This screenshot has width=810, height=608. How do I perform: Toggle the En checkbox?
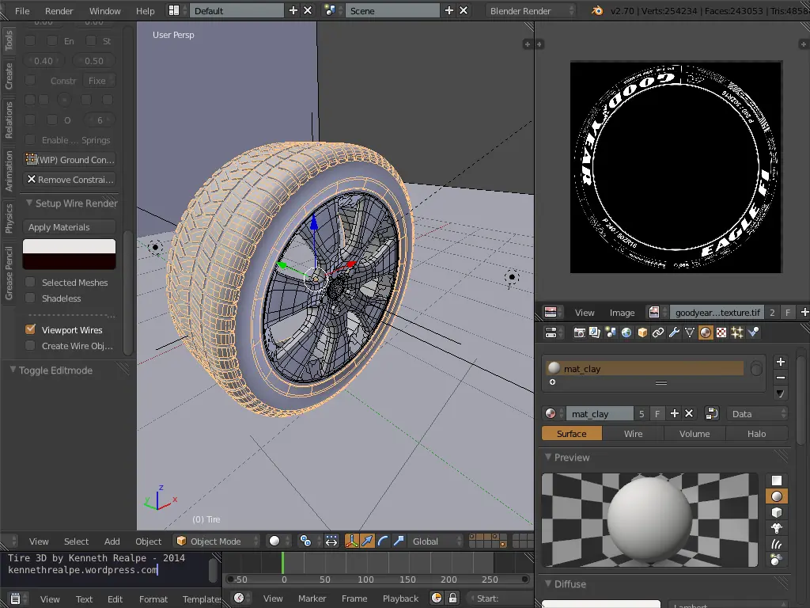pos(52,41)
